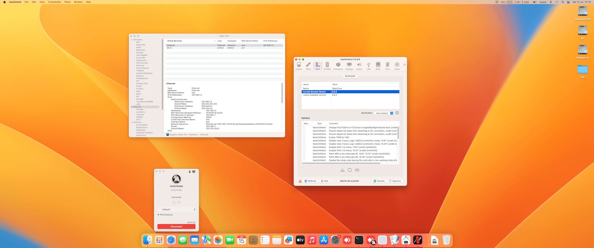Open the Power section in Hackintool
The image size is (594, 248).
[x=397, y=66]
